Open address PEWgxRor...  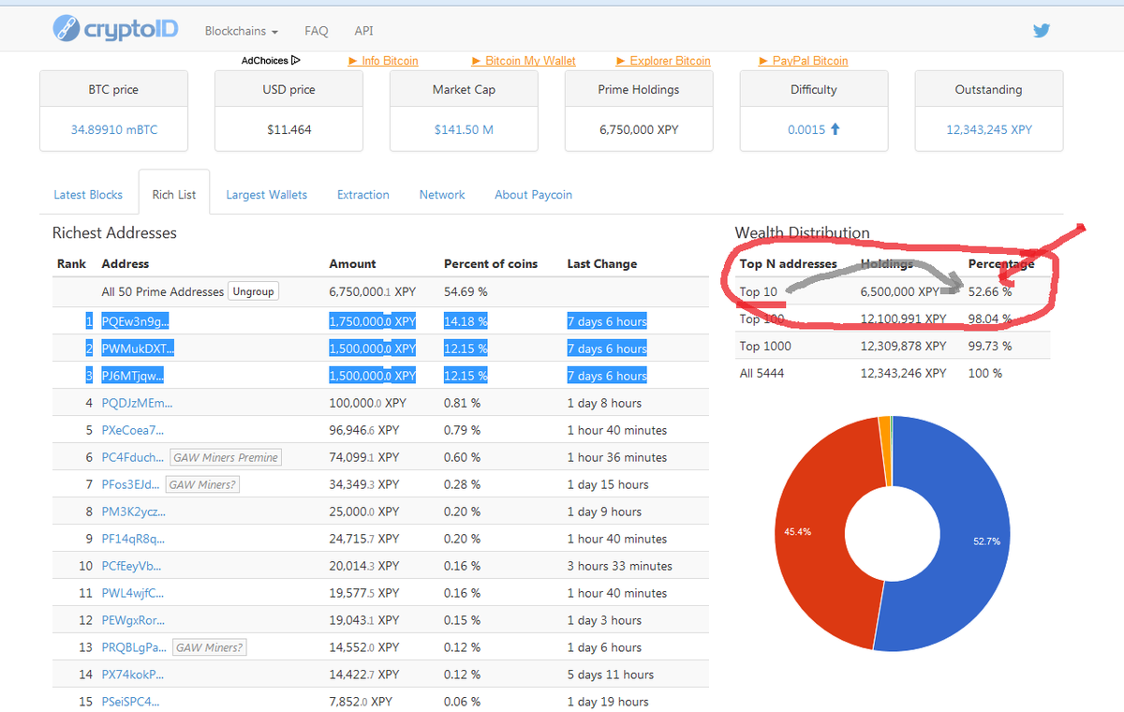pos(133,620)
